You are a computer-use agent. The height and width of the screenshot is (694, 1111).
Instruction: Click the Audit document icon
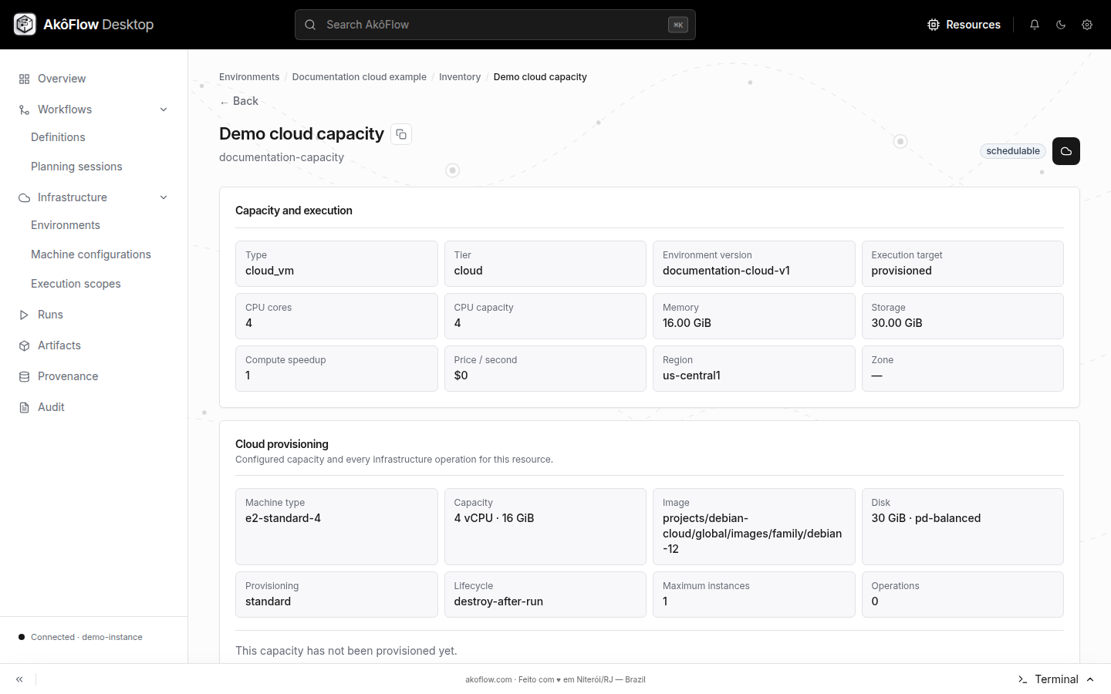tap(24, 407)
